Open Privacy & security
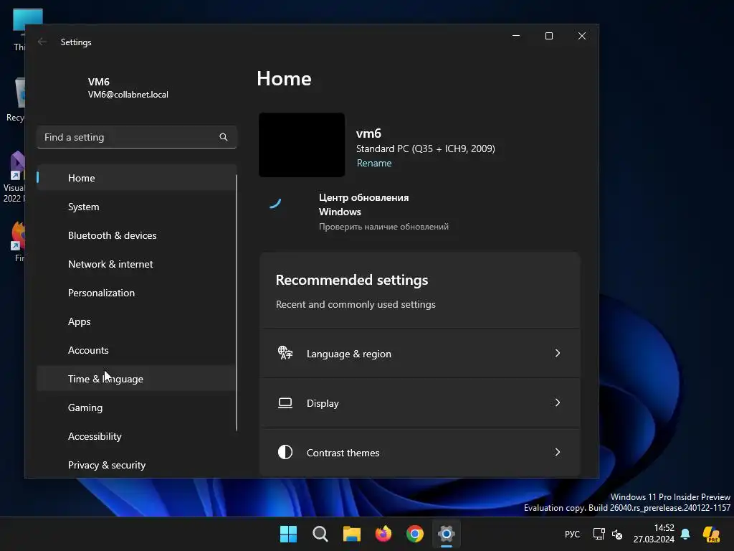The width and height of the screenshot is (734, 551). click(x=135, y=465)
